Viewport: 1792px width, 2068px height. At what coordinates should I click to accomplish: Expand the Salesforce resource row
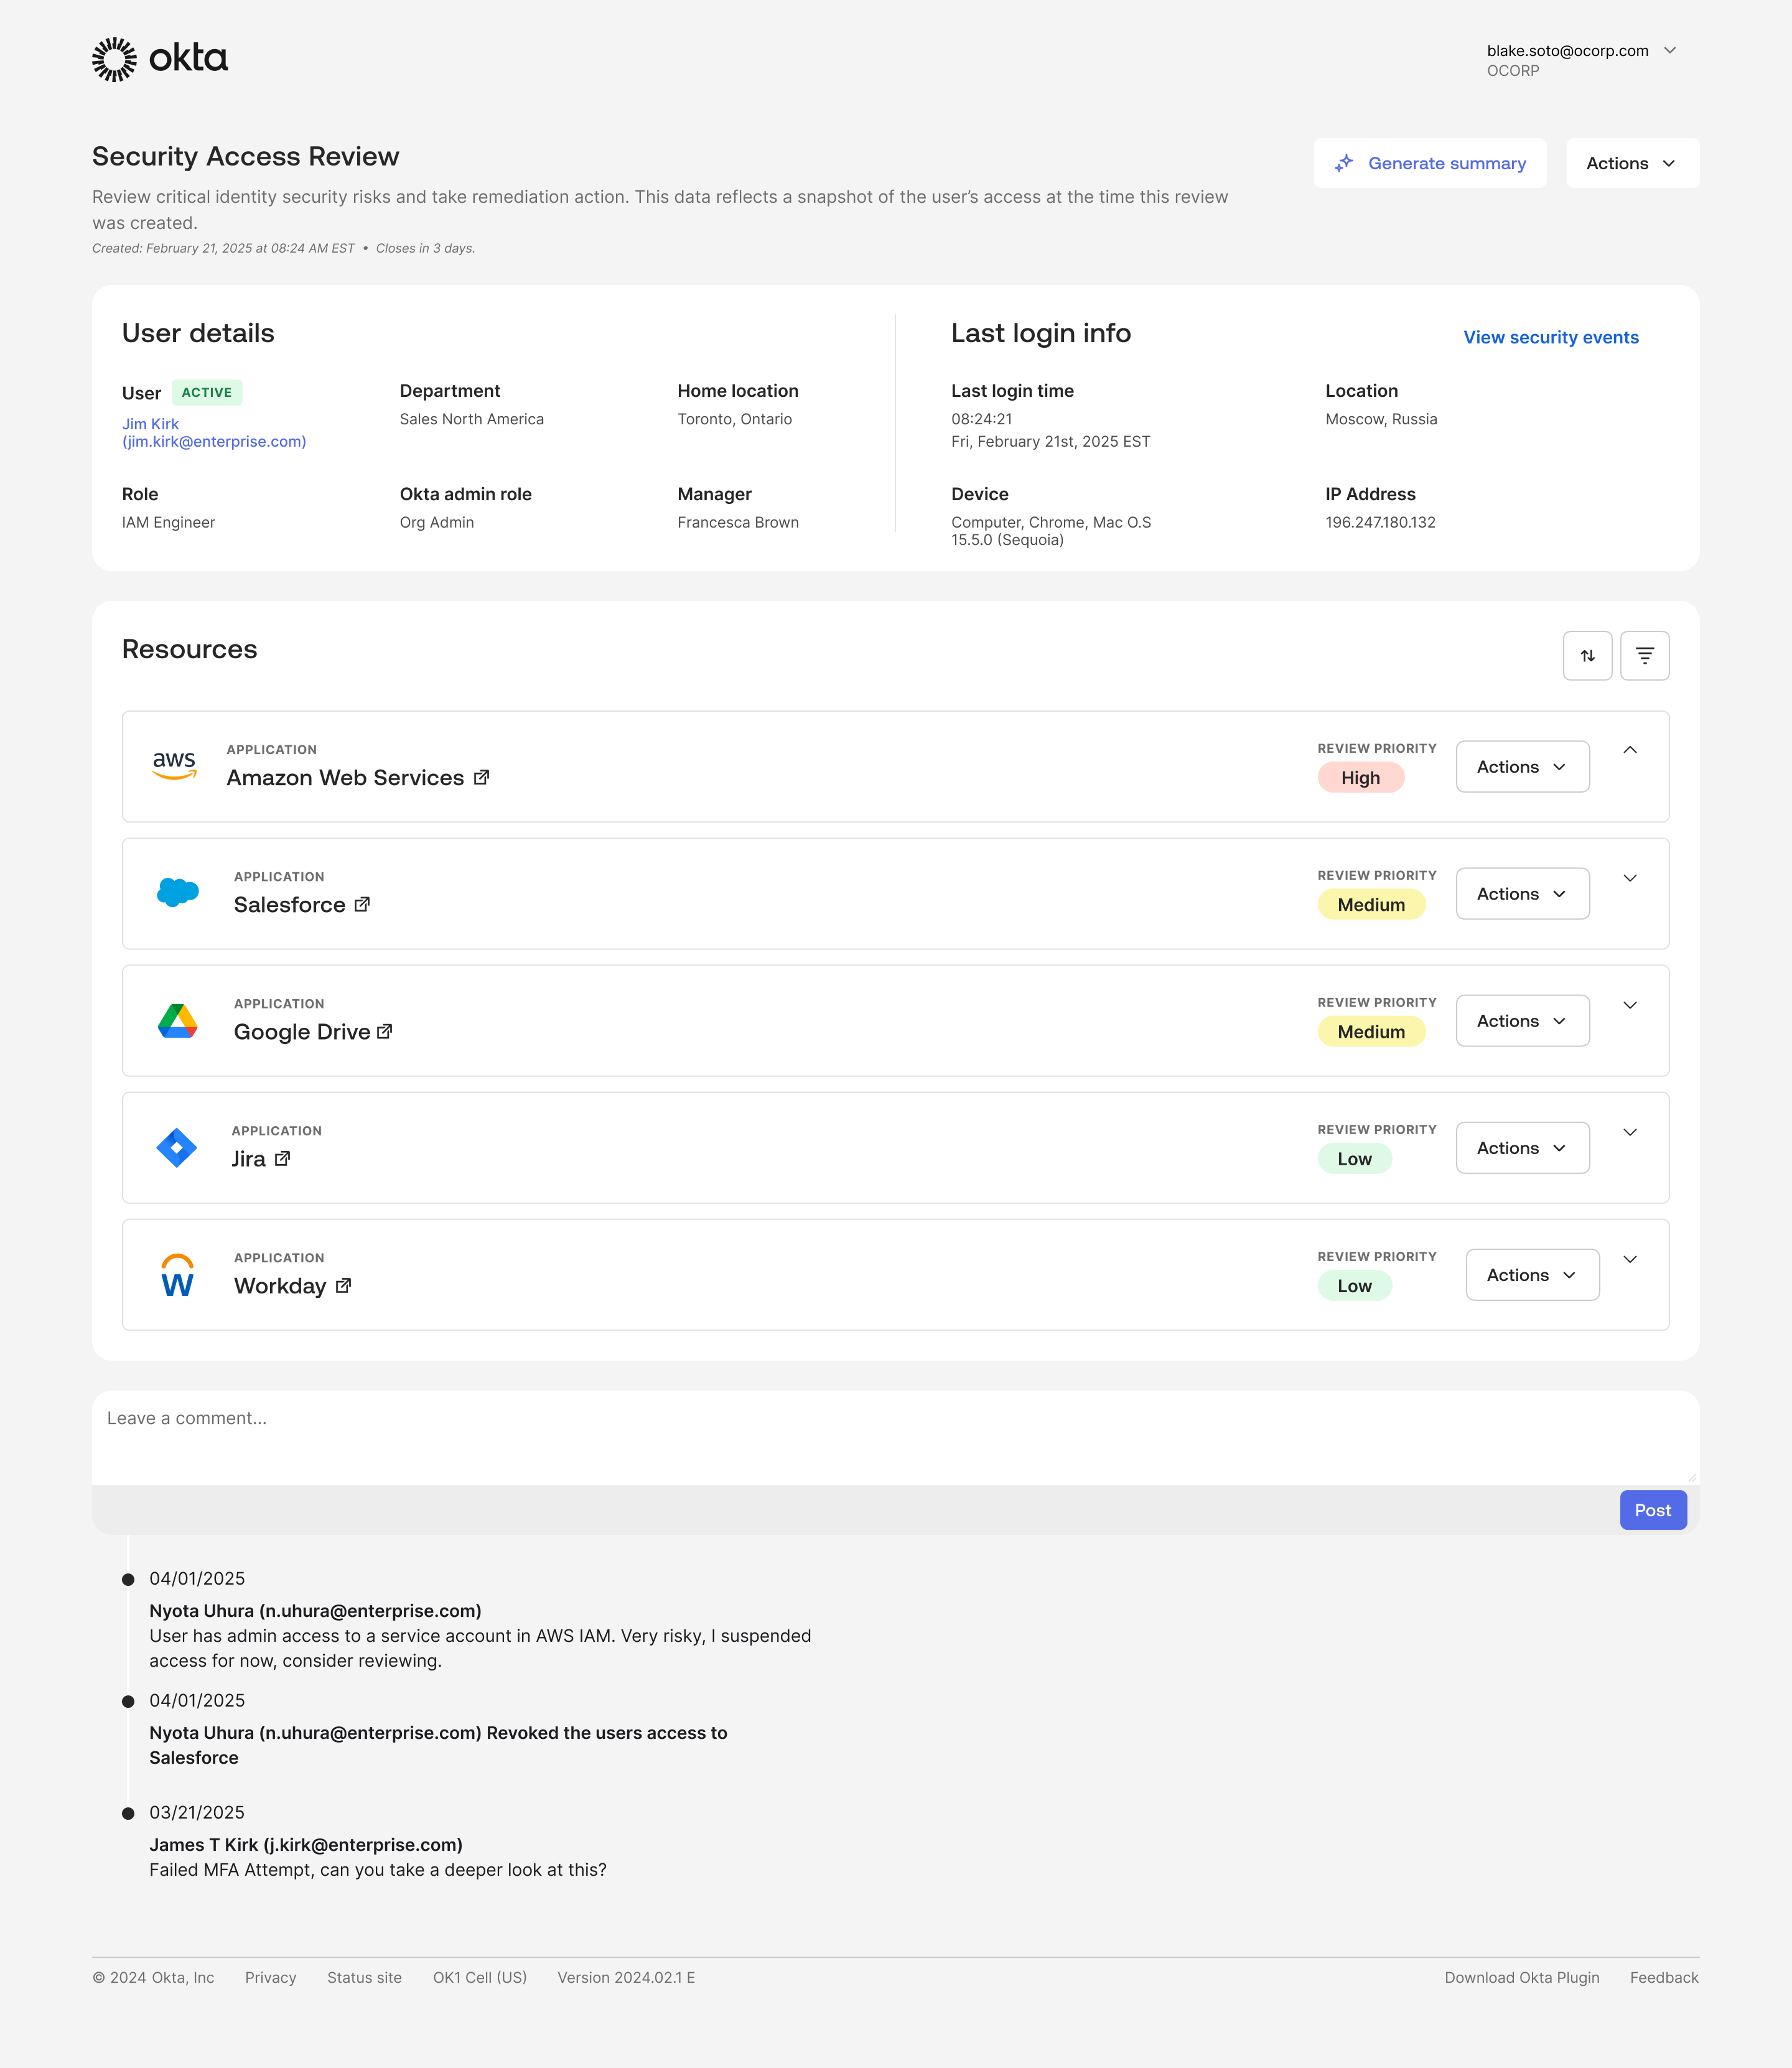tap(1629, 878)
